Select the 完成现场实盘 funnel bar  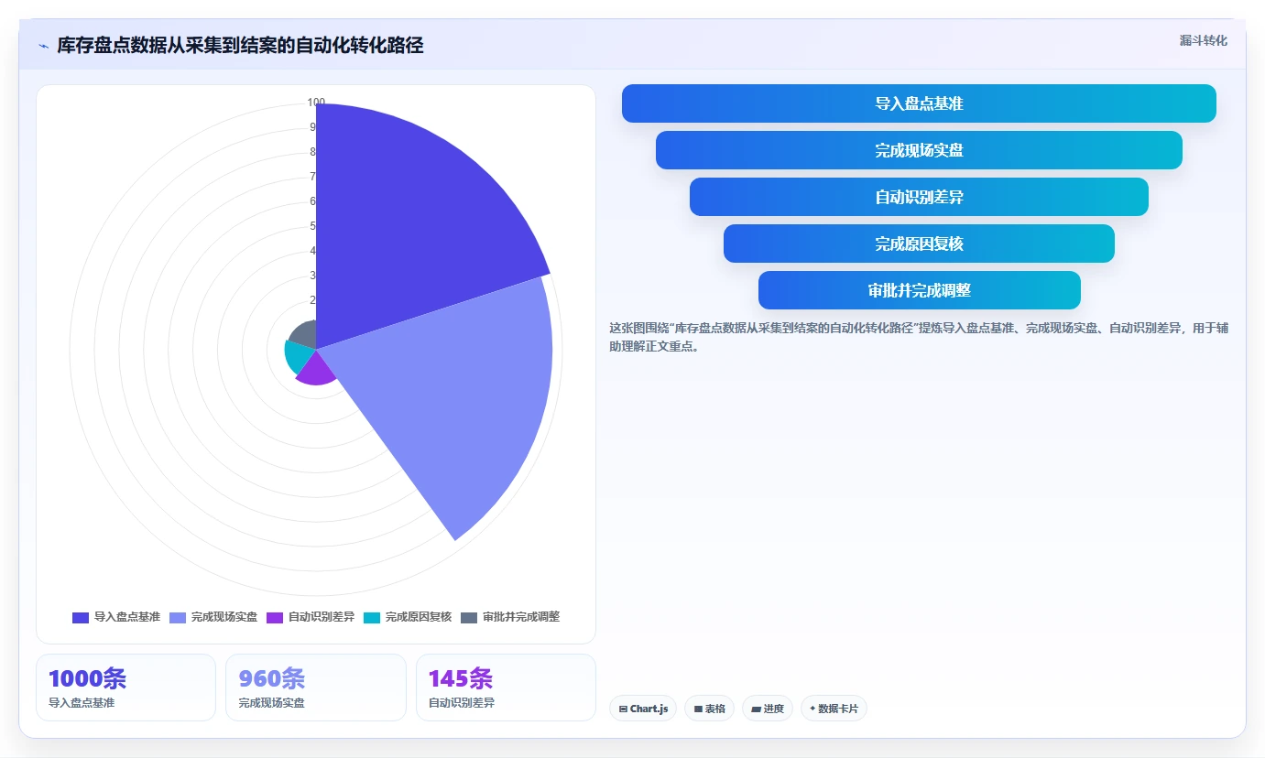(x=919, y=150)
